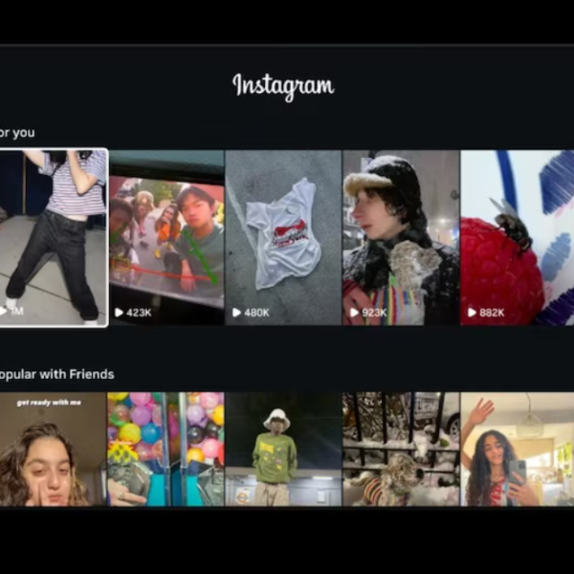This screenshot has height=574, width=574.
Task: Click the play icon beside 480K
Action: tap(236, 312)
